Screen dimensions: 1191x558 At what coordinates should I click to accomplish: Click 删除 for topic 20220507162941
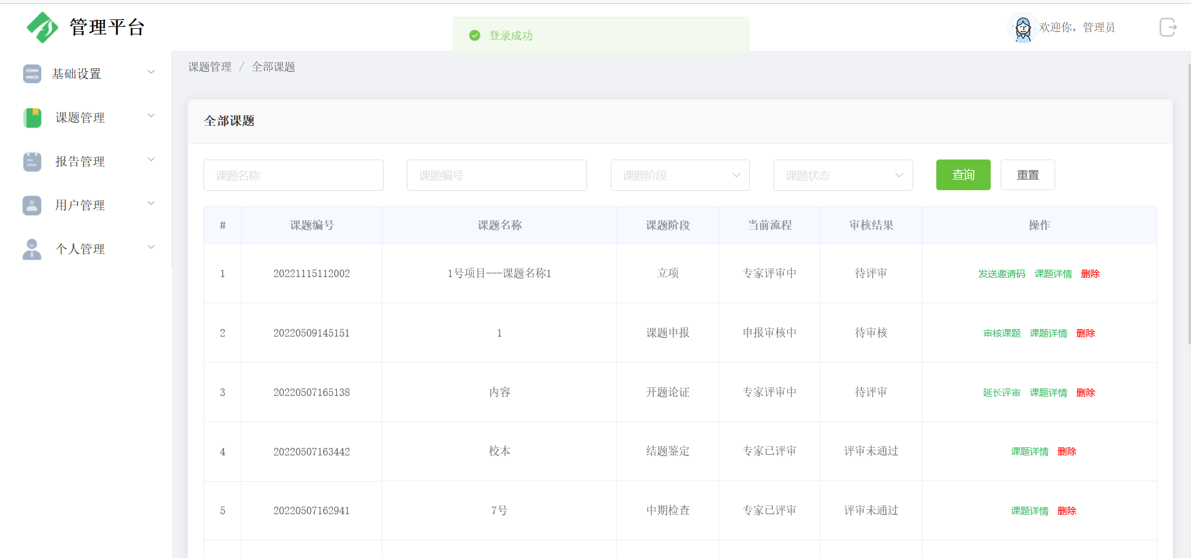point(1067,511)
